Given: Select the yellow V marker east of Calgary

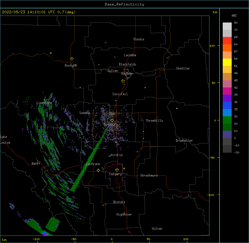Looking at the screenshot, I should click(x=124, y=169).
